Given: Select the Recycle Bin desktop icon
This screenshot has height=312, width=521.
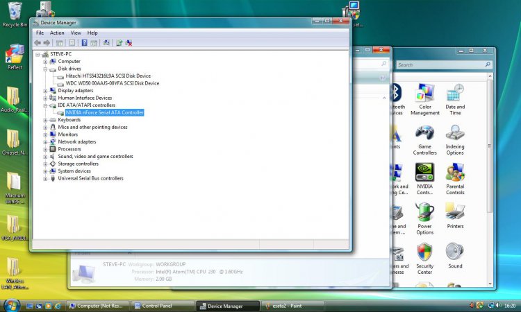Looking at the screenshot, I should (x=15, y=15).
